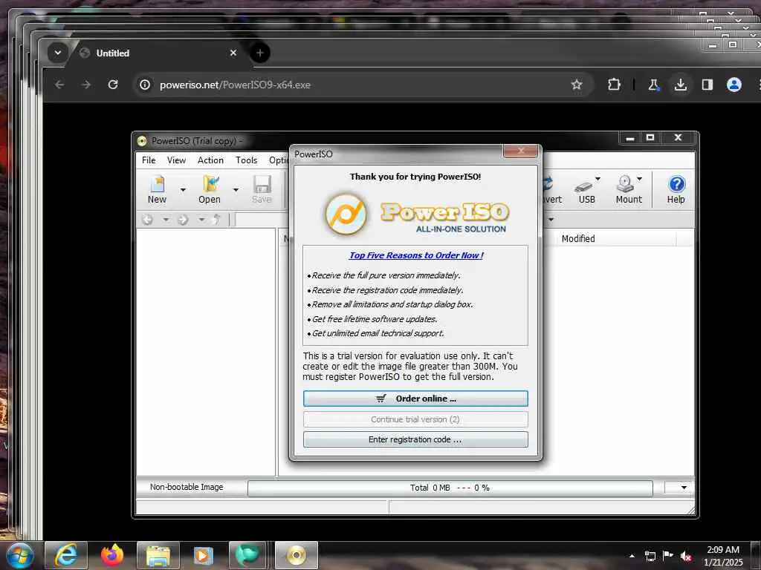
Task: Open Windows Media Player from taskbar
Action: tap(204, 555)
